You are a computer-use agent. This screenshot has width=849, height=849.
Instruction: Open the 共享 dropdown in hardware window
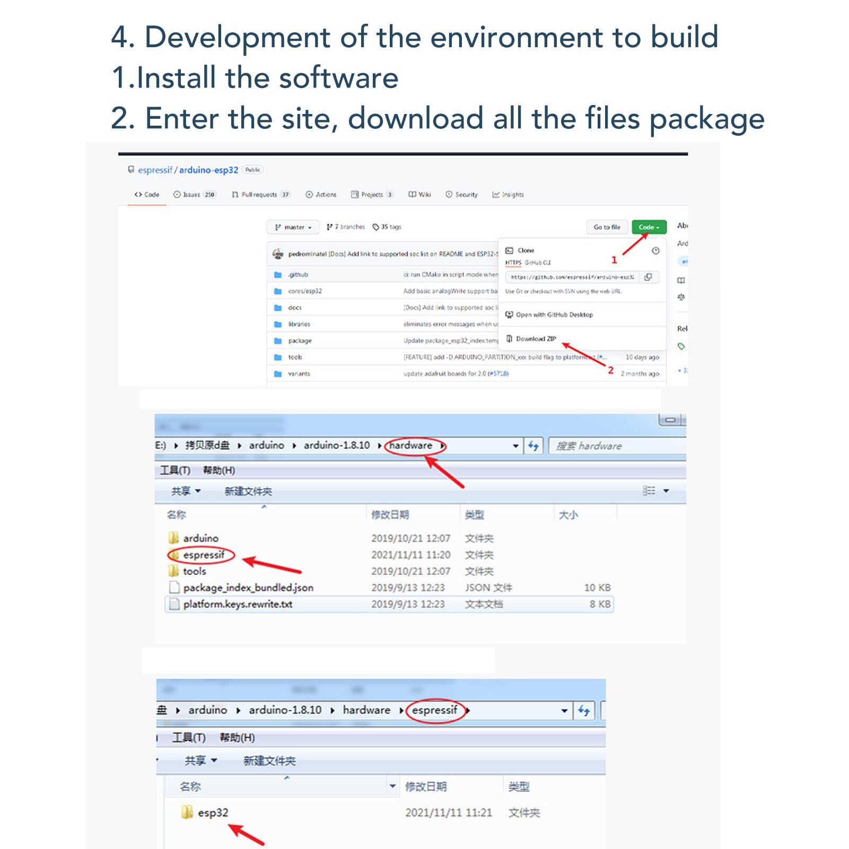[x=186, y=491]
